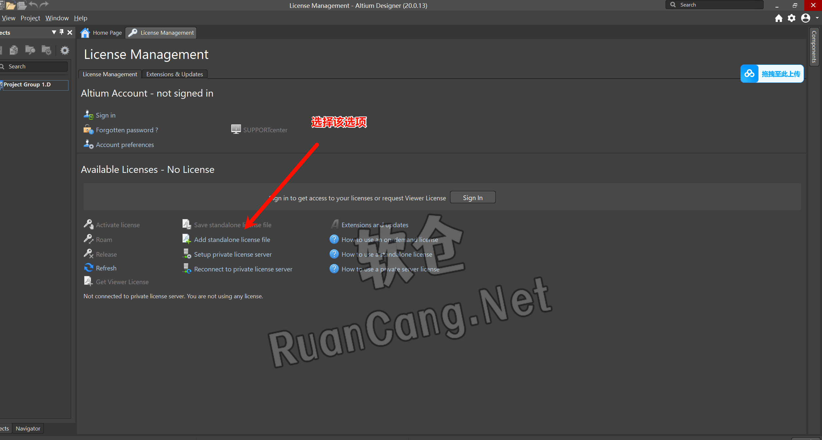822x440 pixels.
Task: Click the icon beside the Sign in link
Action: click(x=88, y=115)
